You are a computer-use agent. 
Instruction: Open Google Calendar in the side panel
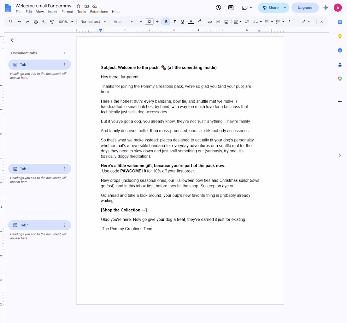tap(340, 22)
